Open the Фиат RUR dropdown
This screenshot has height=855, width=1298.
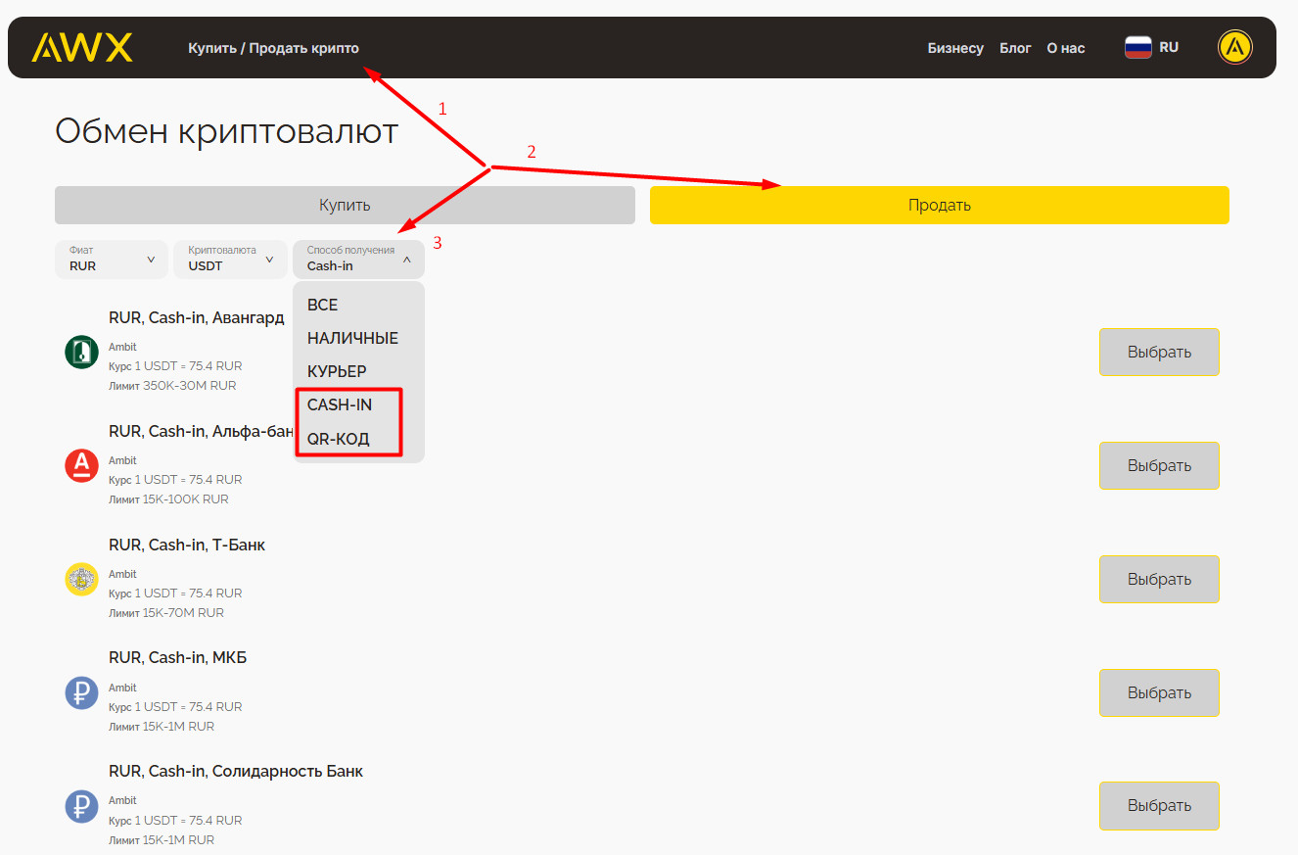pyautogui.click(x=111, y=260)
